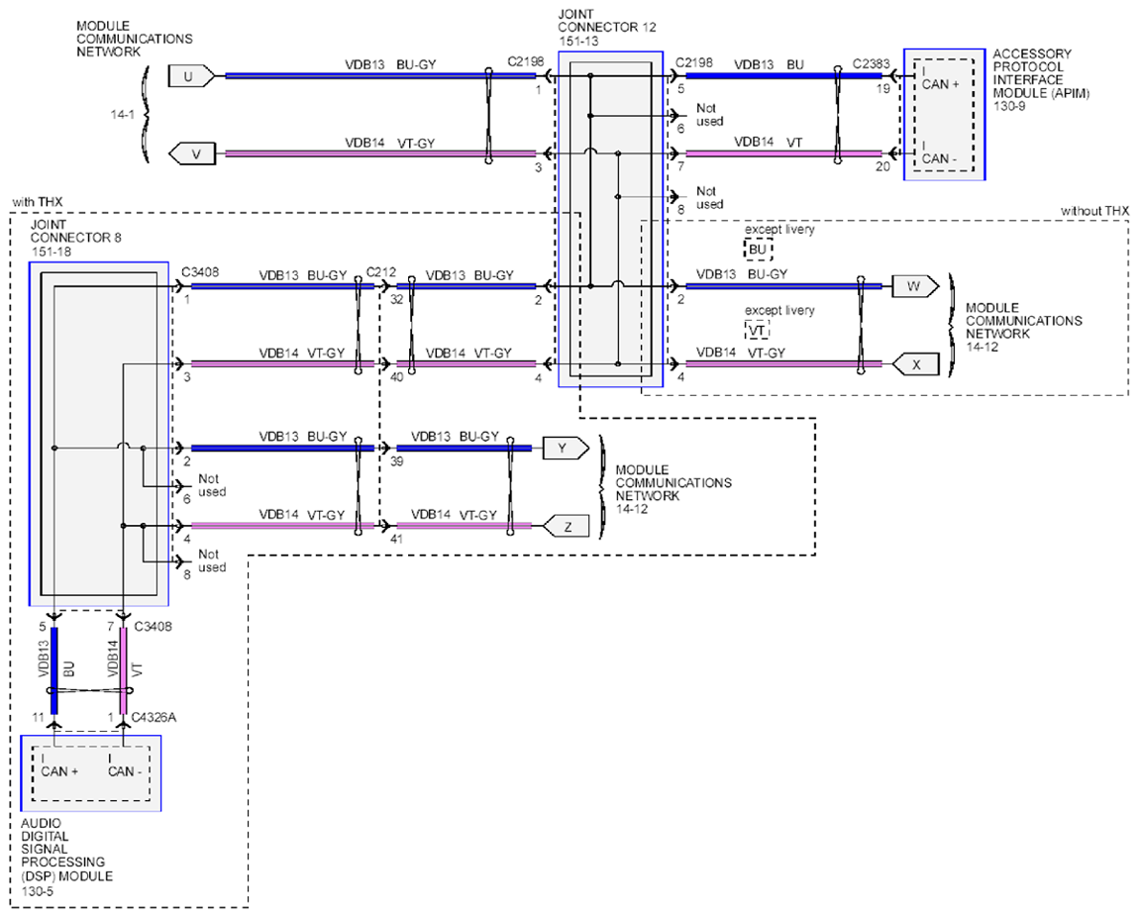The image size is (1139, 917).
Task: Click the dashed VT box under except livery
Action: 757,331
